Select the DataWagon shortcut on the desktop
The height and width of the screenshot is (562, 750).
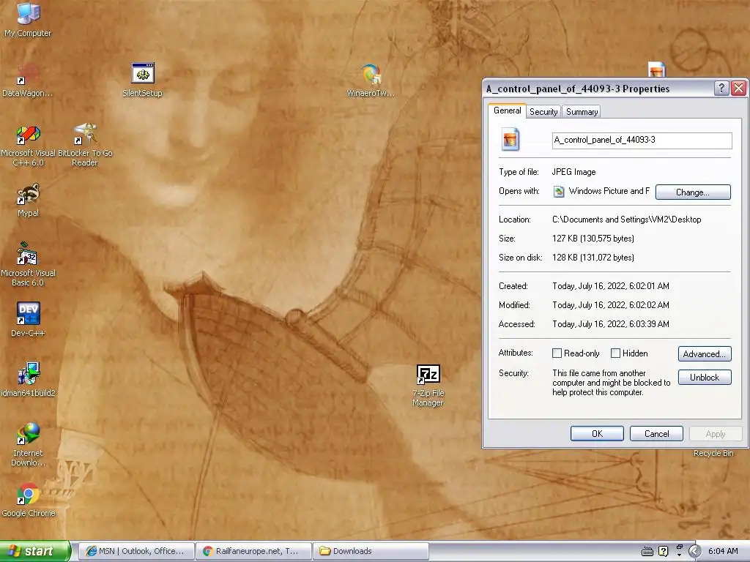pyautogui.click(x=28, y=80)
